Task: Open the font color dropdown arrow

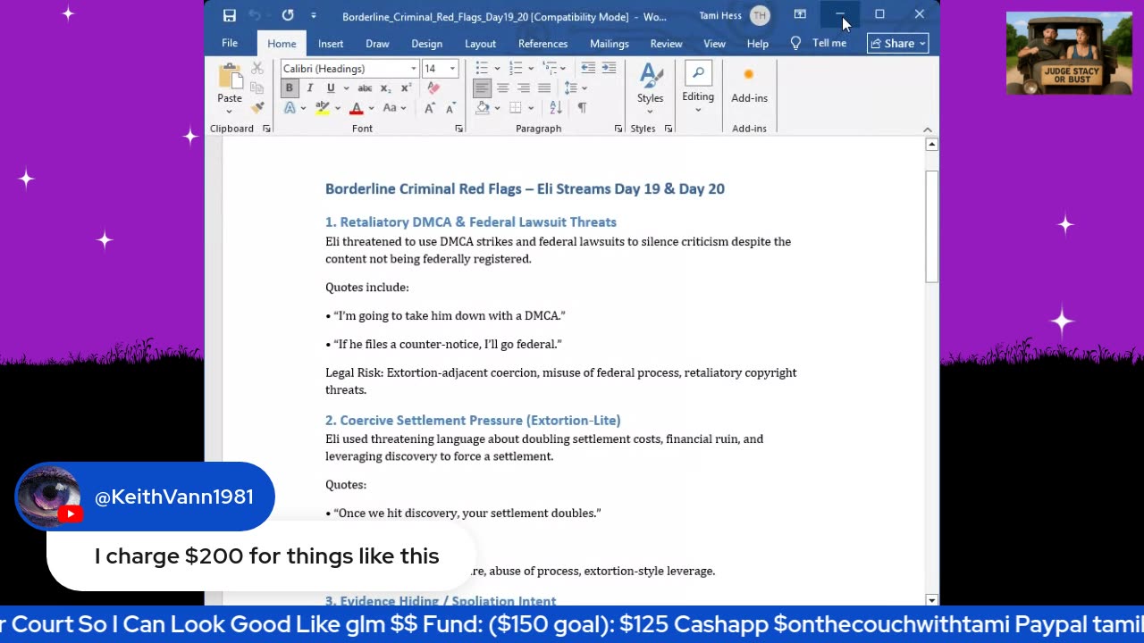Action: (x=370, y=109)
